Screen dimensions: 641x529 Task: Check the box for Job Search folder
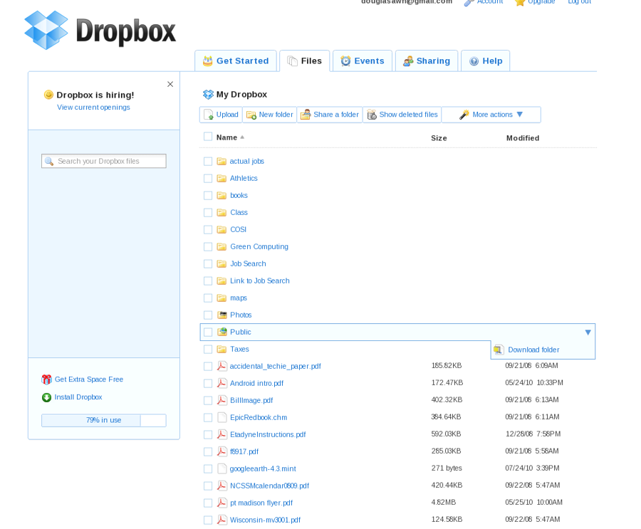[208, 264]
